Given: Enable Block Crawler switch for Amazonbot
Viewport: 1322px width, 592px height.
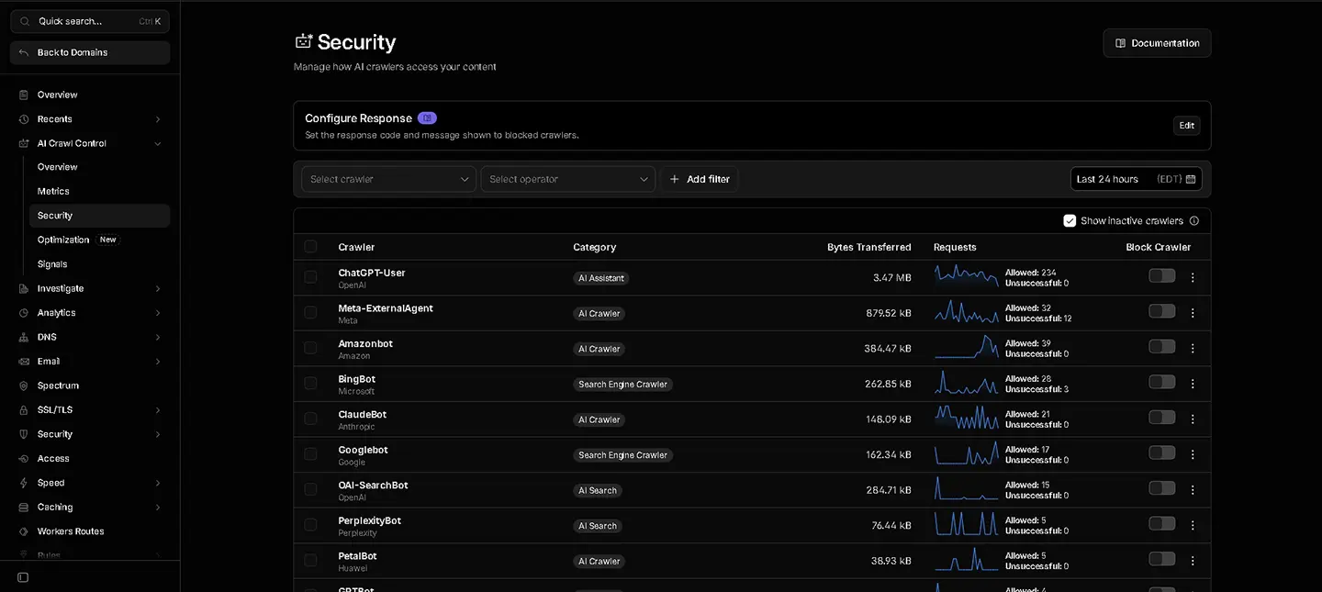Looking at the screenshot, I should pos(1161,347).
